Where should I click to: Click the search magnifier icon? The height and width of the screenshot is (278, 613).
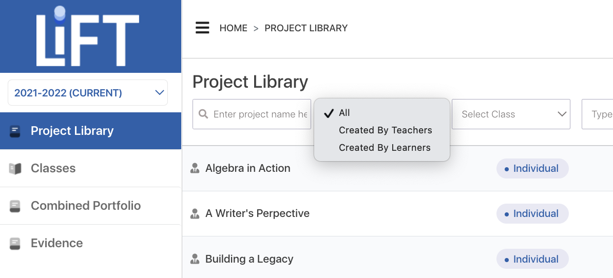(203, 114)
